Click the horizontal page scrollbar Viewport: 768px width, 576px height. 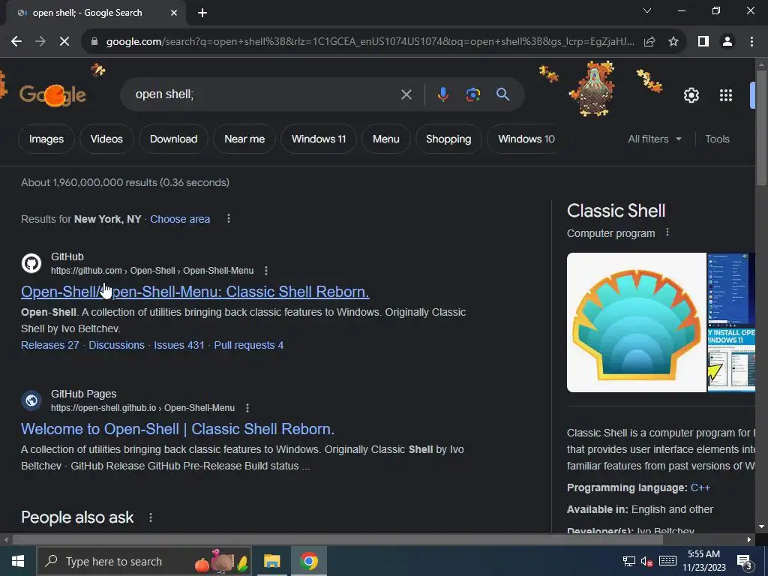point(337,540)
